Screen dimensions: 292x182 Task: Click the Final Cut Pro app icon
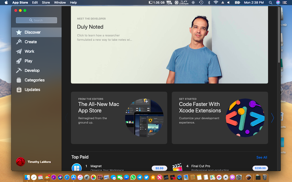tap(177, 167)
